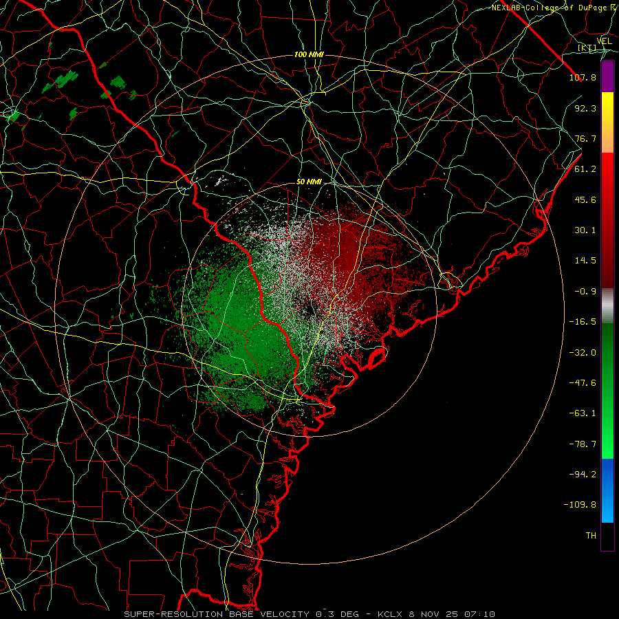
Task: Click the -0.9 velocity scale value
Action: (585, 292)
